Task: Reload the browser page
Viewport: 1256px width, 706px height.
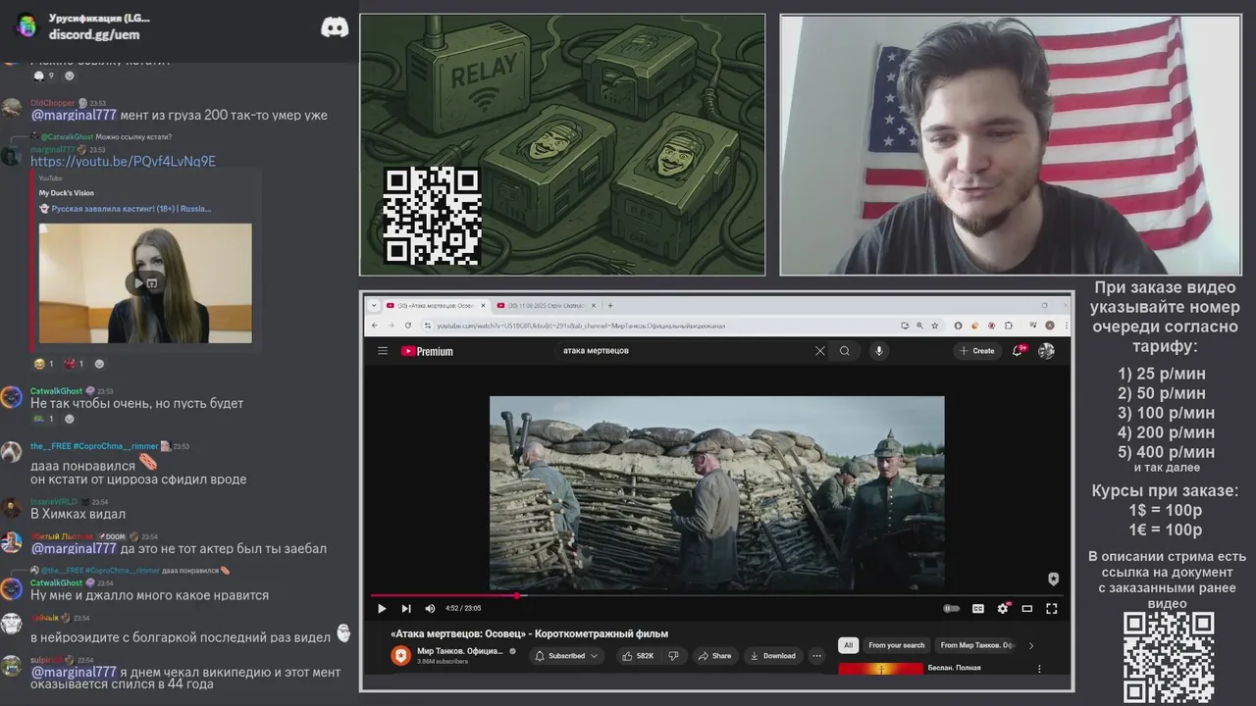Action: (409, 326)
